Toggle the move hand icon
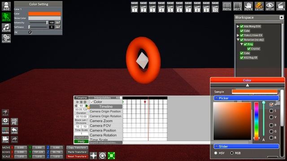 (x=248, y=6)
